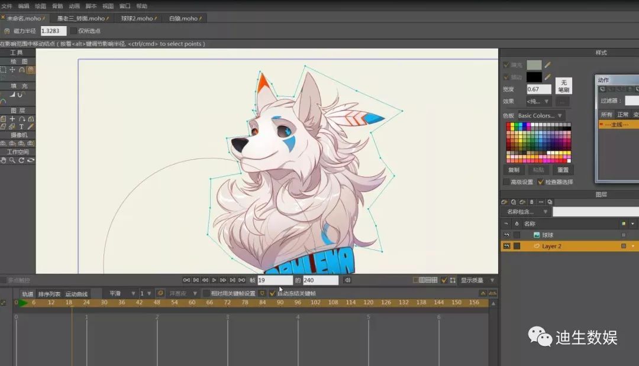Click the 复制 style button
Screen dimensions: 639x366
point(514,170)
